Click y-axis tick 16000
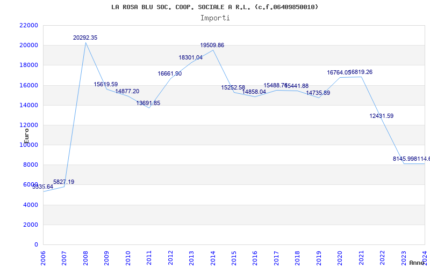Image resolution: width=430 pixels, height=268 pixels. point(28,85)
